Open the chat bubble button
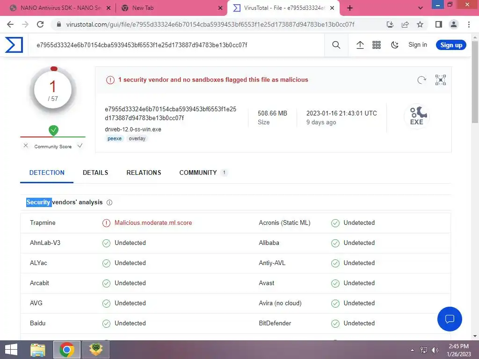 click(x=450, y=319)
